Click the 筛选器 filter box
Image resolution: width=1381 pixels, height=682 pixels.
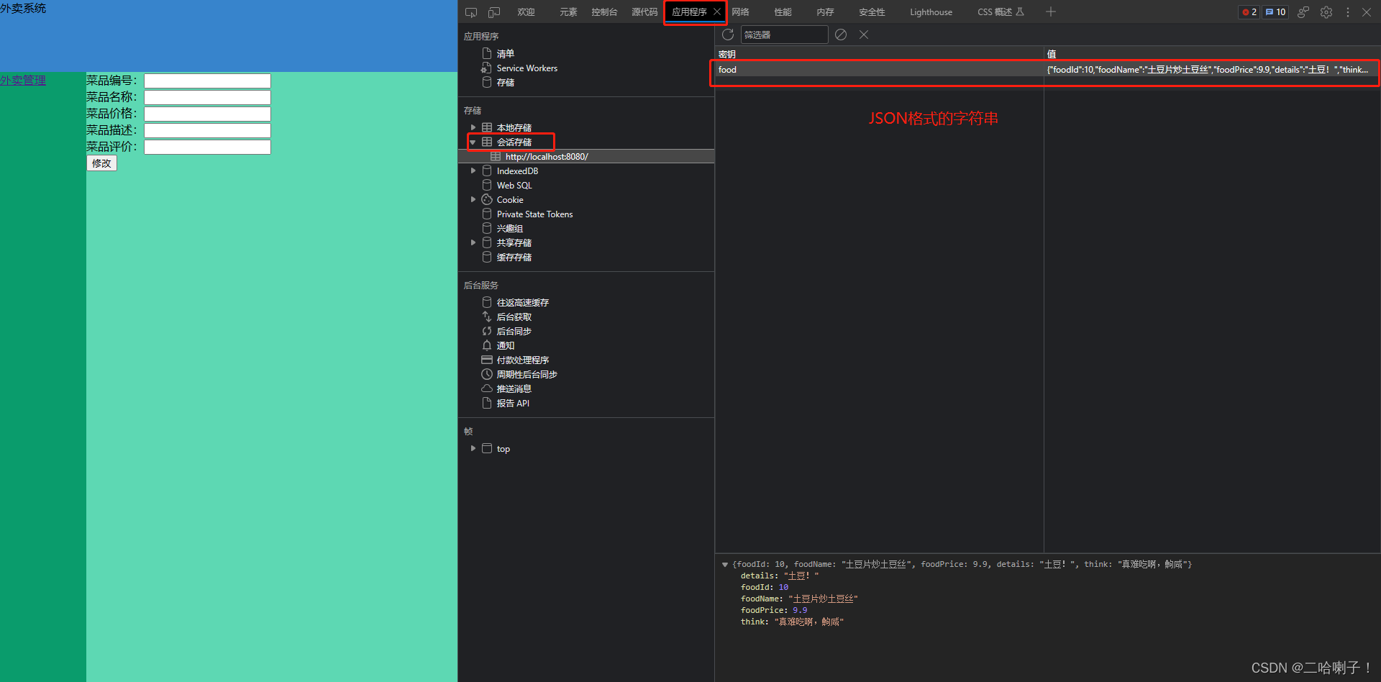tap(784, 35)
